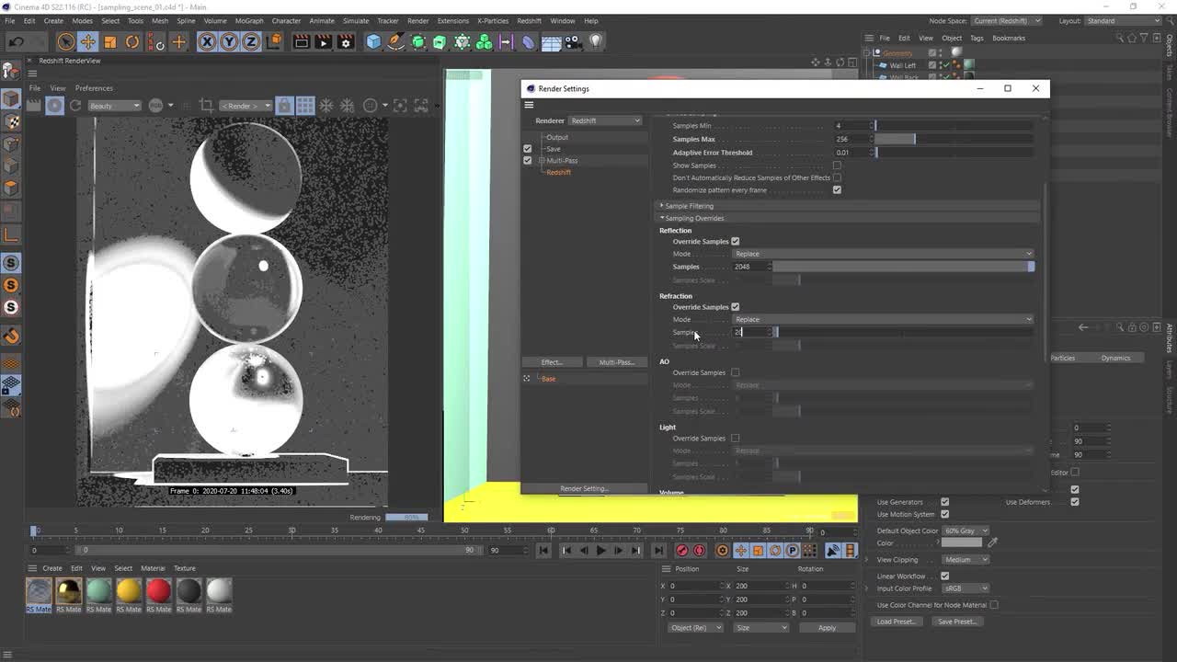Screen dimensions: 1177x662
Task: Click the Undo arrow icon
Action: coord(17,41)
